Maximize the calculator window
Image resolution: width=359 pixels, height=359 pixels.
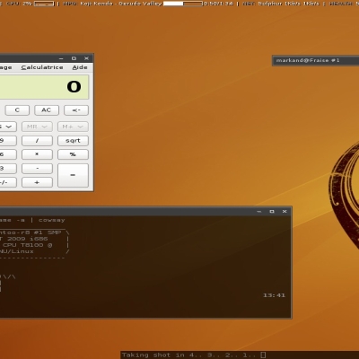pos(74,58)
